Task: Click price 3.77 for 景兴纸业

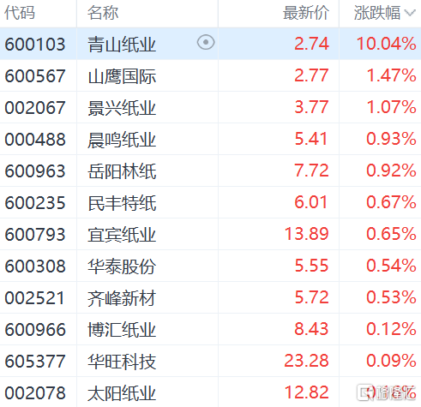Action: tap(312, 107)
